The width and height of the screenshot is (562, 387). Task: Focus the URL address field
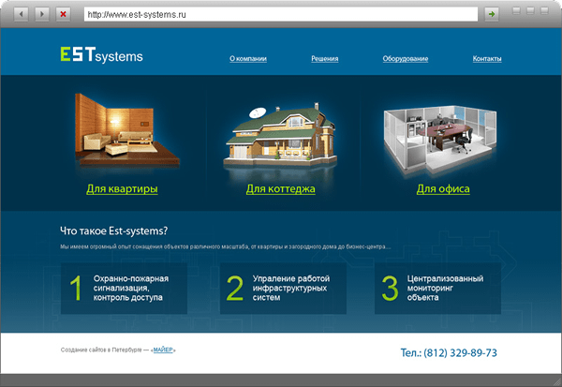pos(281,14)
